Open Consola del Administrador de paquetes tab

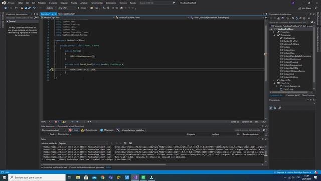coord(87,167)
